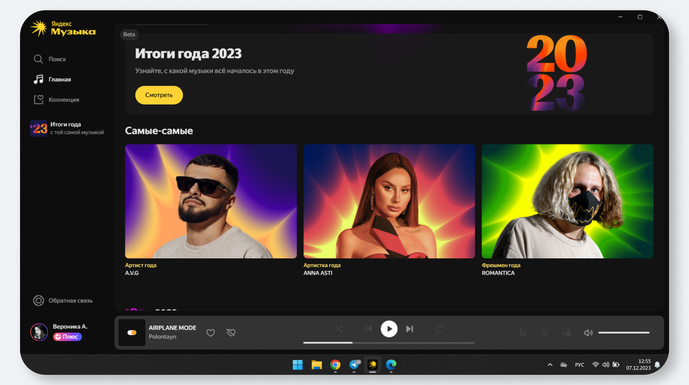
Task: Open Microsoft Edge from taskbar
Action: click(391, 364)
